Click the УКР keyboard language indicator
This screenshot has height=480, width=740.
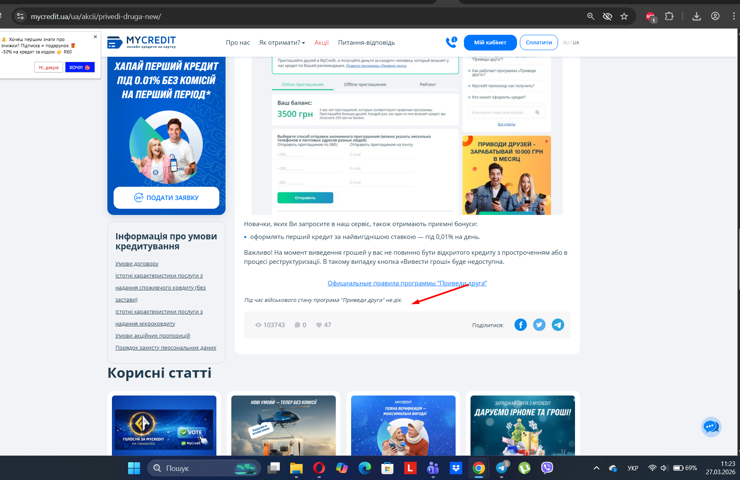coord(633,468)
